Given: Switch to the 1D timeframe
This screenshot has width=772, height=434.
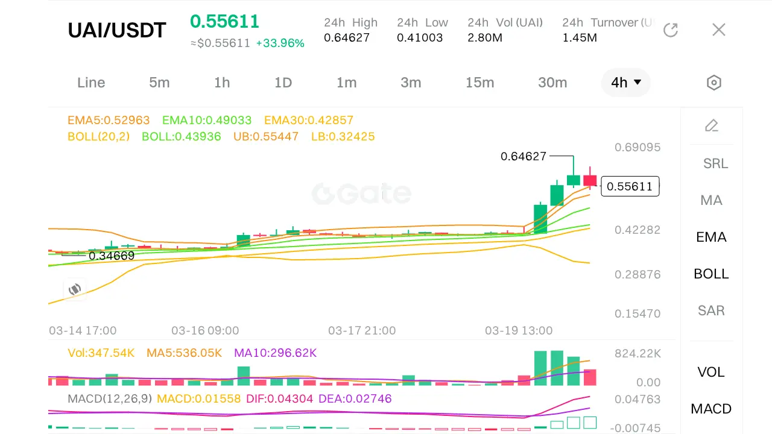Looking at the screenshot, I should point(283,83).
